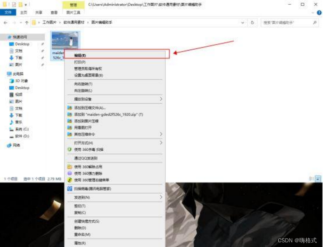
Task: Click the Forward navigation arrow
Action: tap(14, 23)
